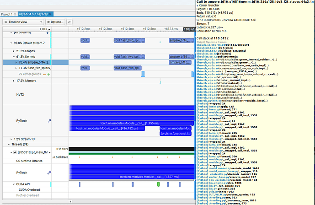This screenshot has width=315, height=205.
Task: Expand the 1.2% Stream 13 row
Action: 11,139
